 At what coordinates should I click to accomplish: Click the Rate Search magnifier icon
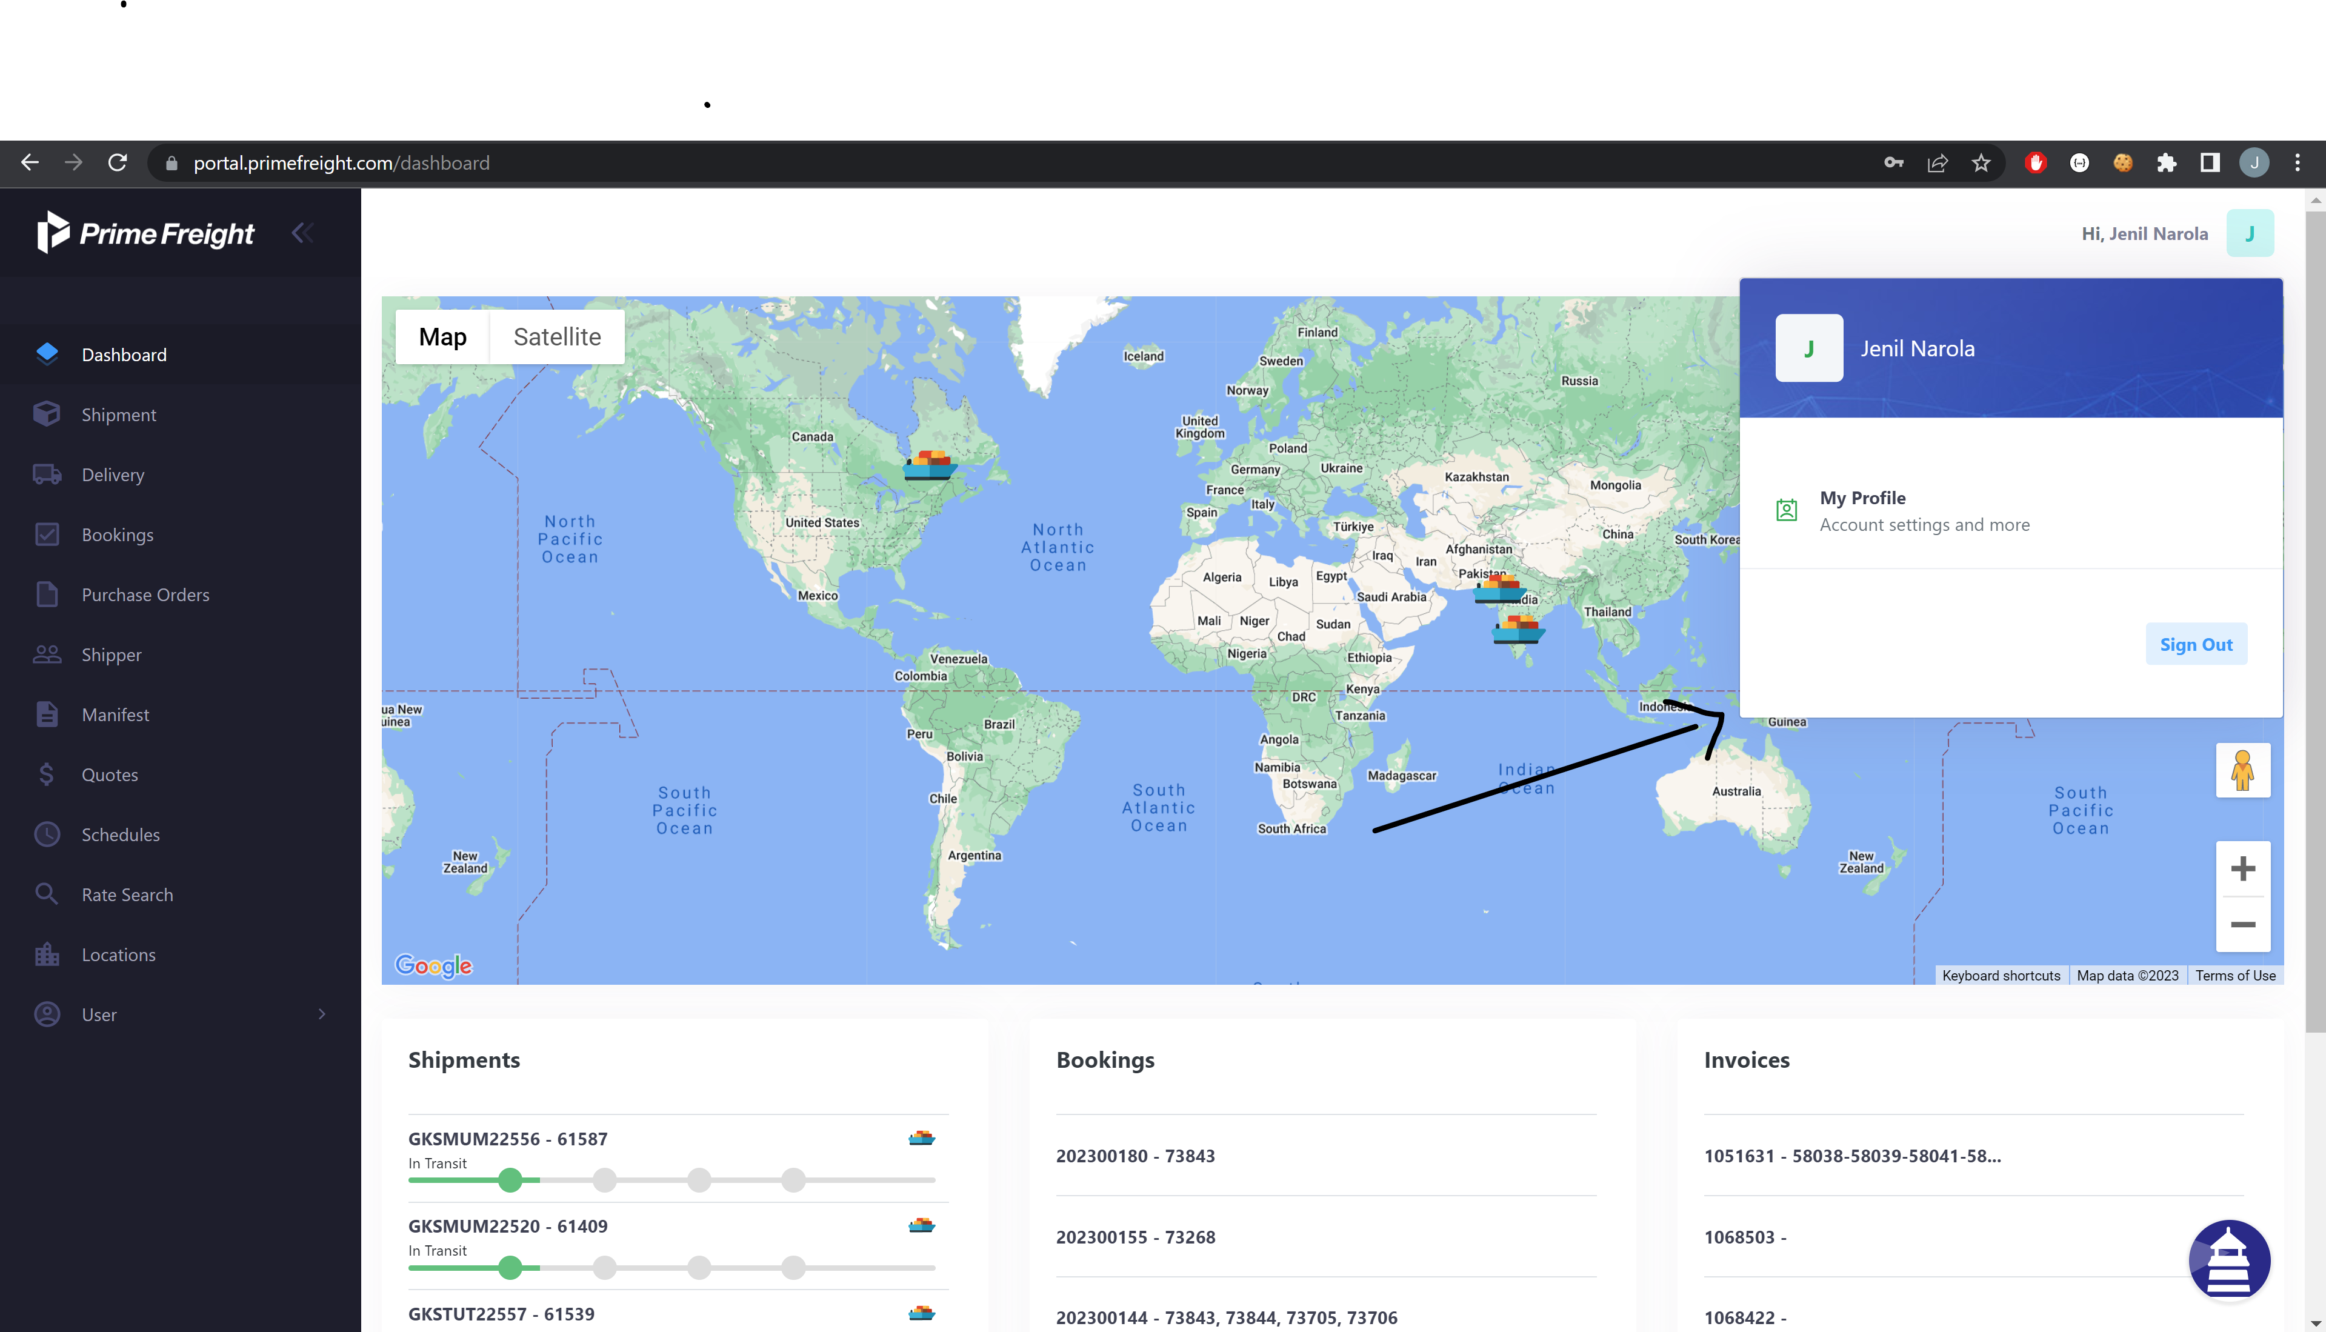click(47, 893)
